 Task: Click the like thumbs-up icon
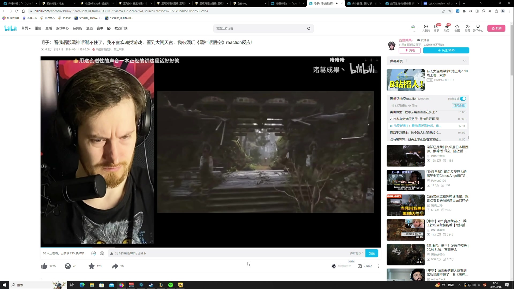tap(44, 266)
